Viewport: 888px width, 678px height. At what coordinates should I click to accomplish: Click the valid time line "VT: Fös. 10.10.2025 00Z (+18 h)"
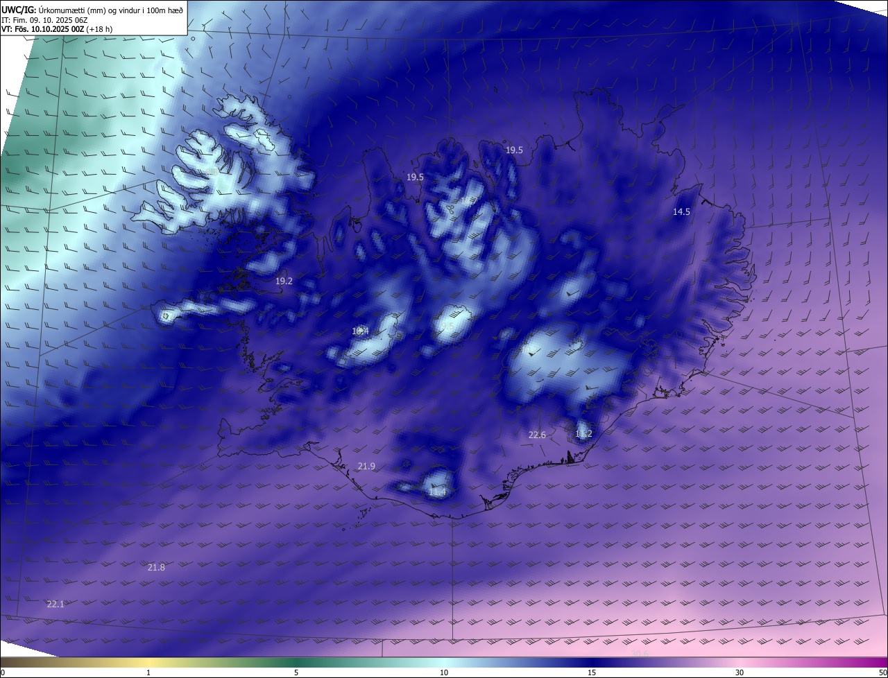pos(57,29)
